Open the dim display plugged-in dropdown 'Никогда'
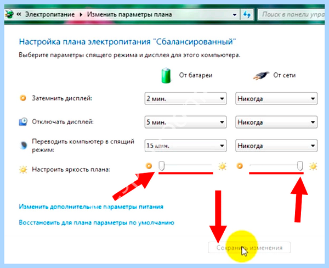 [x=276, y=98]
